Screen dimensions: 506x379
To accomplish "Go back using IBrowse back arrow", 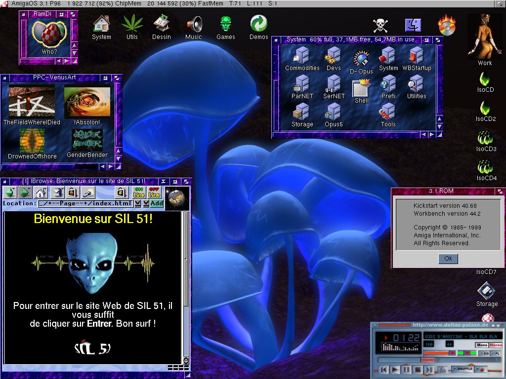I will 10,192.
